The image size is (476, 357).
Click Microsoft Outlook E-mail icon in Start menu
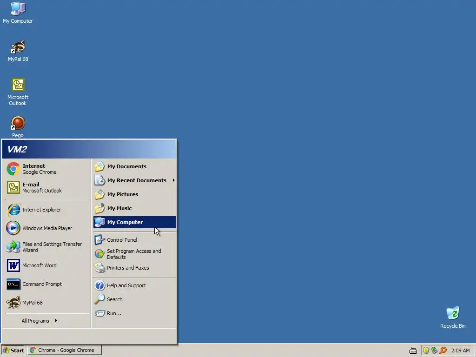(x=13, y=187)
